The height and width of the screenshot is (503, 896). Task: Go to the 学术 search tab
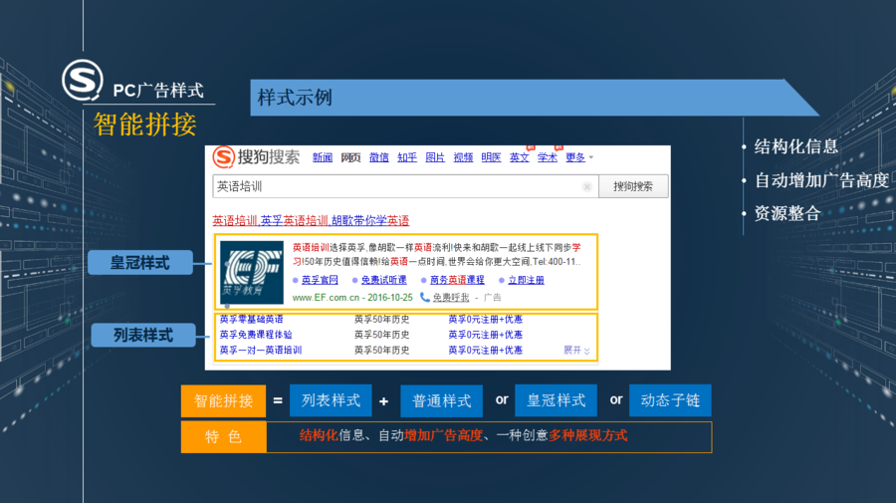(x=547, y=157)
